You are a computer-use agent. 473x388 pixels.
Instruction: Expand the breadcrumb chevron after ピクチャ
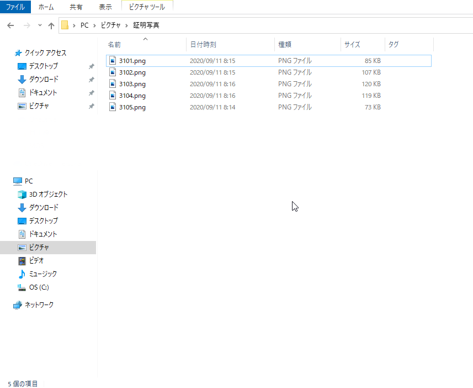click(x=125, y=25)
